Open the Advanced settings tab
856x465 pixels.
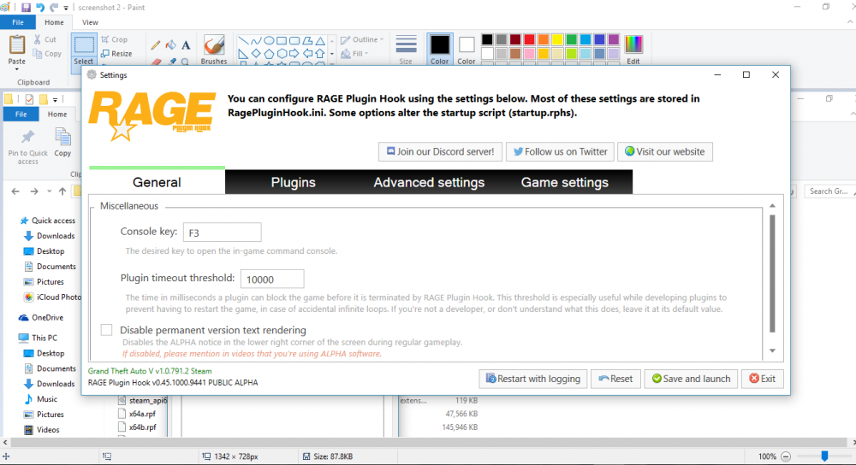[x=429, y=182]
